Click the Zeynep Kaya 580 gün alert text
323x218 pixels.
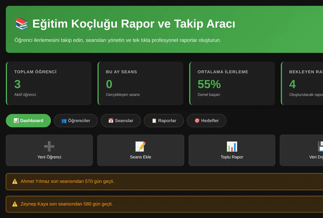67,204
